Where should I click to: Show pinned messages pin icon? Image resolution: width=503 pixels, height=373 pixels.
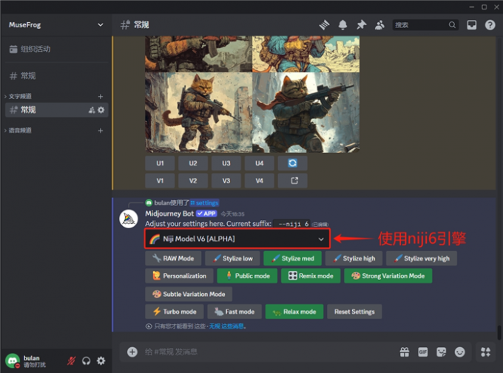pos(361,24)
